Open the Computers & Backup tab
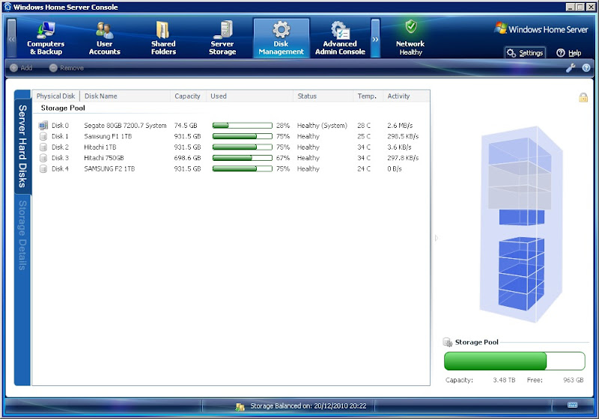The image size is (599, 419). 46,38
